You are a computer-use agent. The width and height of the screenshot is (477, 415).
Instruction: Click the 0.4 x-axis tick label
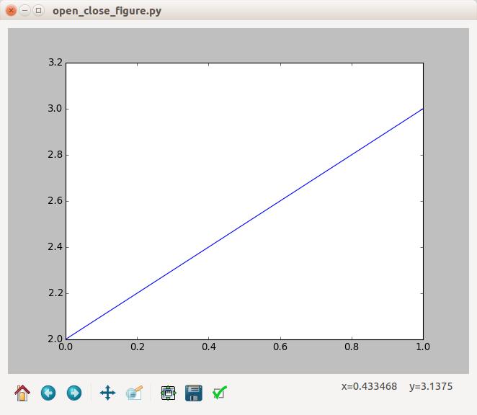point(208,347)
